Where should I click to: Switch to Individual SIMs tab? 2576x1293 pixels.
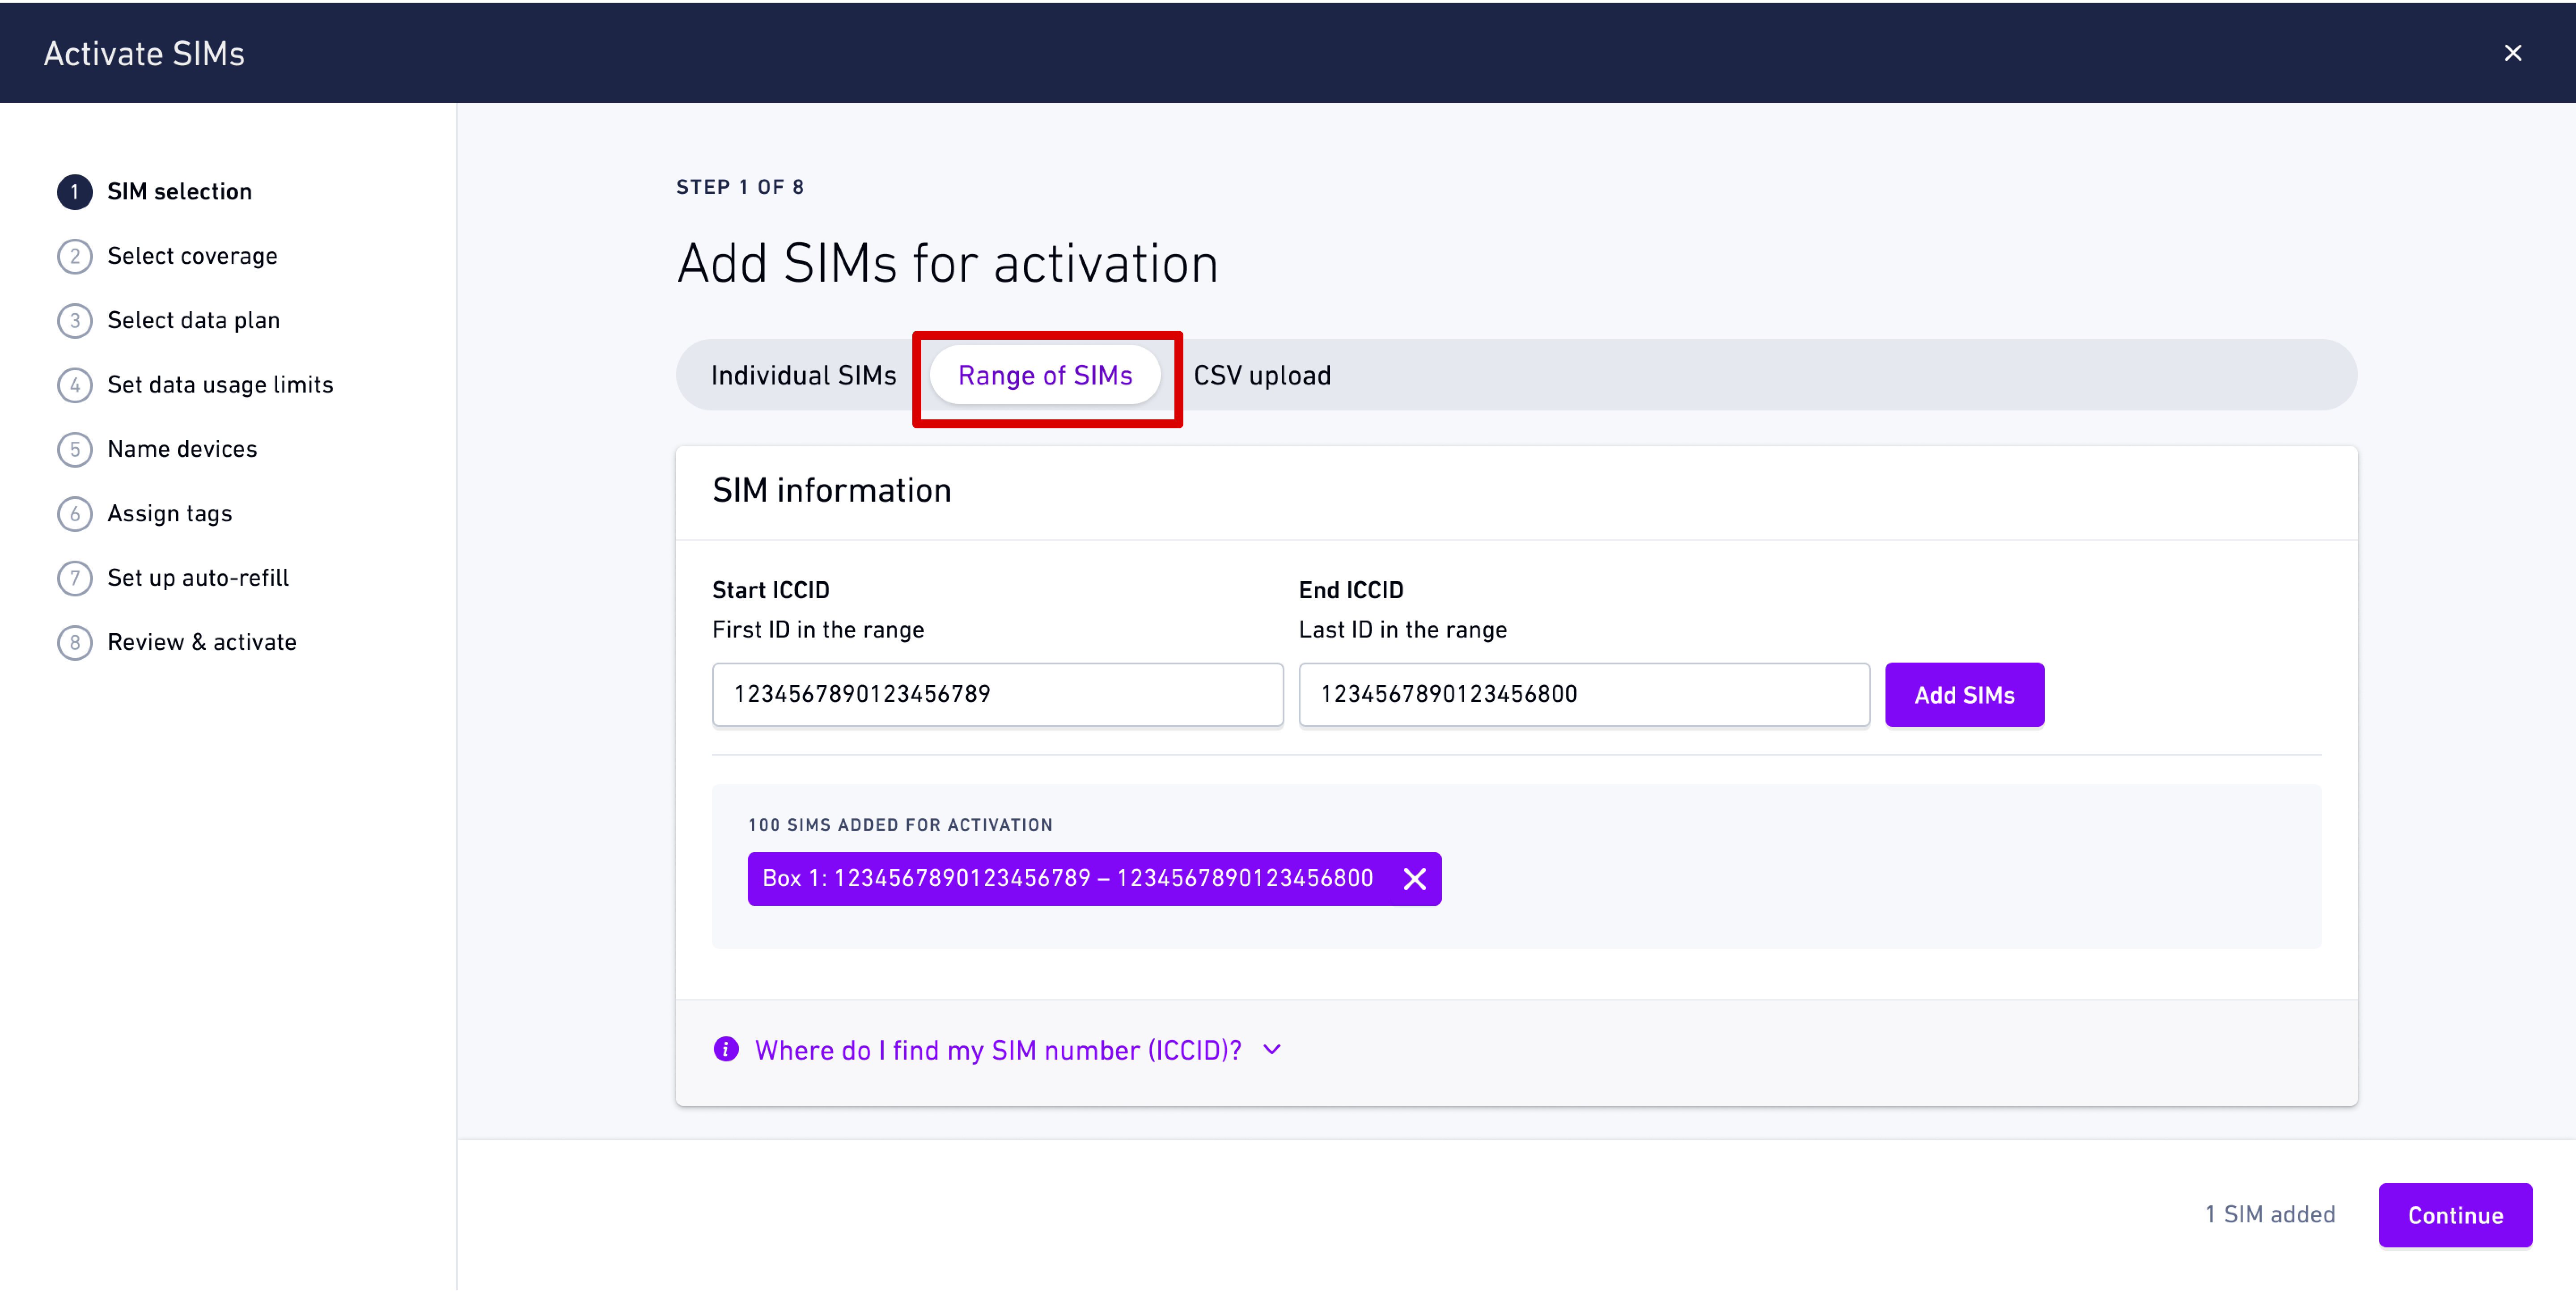[x=803, y=375]
